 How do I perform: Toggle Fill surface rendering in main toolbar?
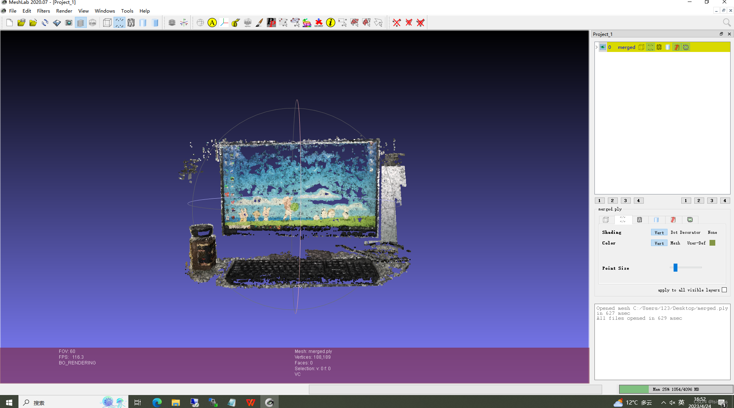[143, 23]
